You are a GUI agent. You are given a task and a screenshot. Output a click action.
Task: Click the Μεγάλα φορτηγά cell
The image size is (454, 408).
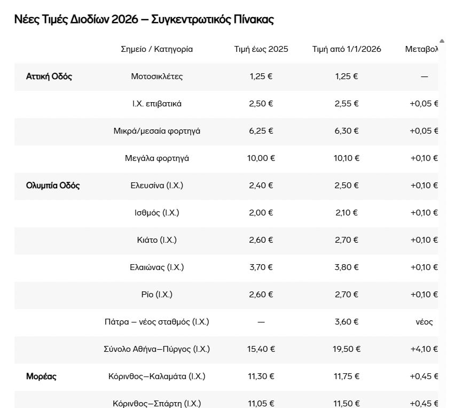pos(156,158)
